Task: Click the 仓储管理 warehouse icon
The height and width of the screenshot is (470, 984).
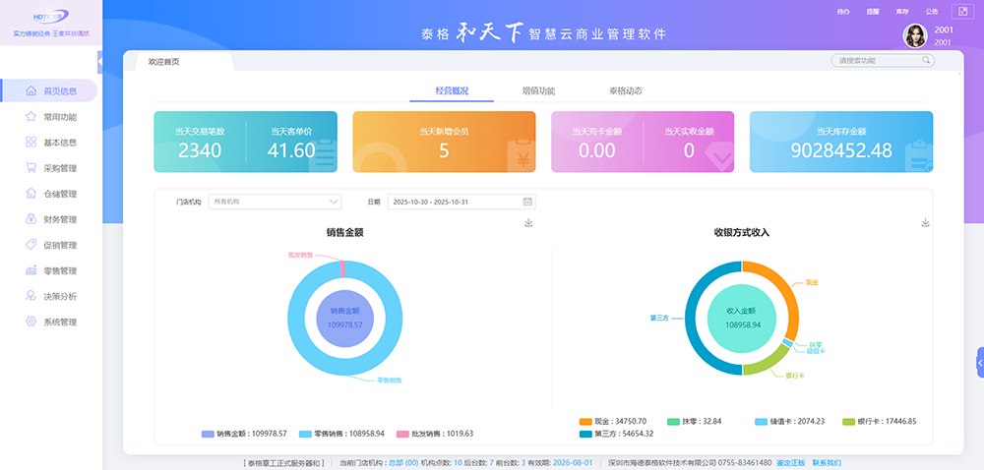Action: point(31,194)
